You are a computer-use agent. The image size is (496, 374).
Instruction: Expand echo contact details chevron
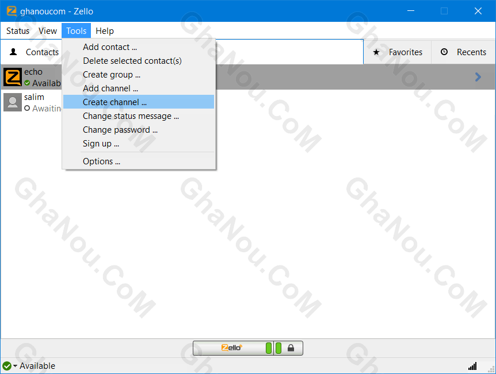(478, 77)
